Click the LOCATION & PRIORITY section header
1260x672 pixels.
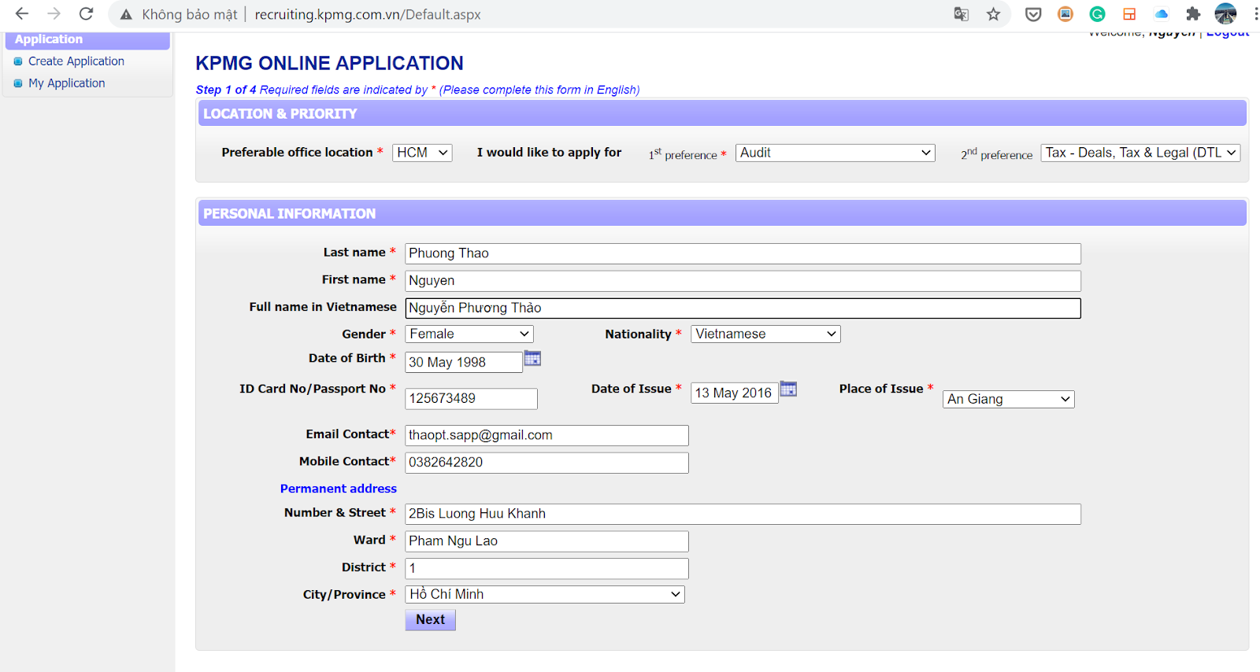pyautogui.click(x=722, y=113)
